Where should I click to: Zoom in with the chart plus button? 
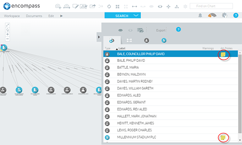7,34
